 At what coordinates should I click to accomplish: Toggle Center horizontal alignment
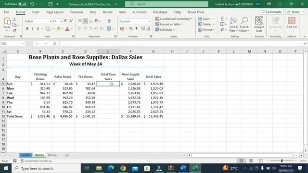[x=85, y=29]
